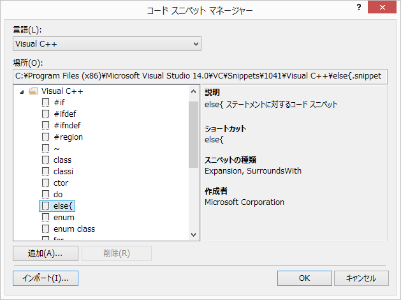Image resolution: width=401 pixels, height=300 pixels.
Task: Click the Expansion, SurroundsWith type text
Action: 253,171
